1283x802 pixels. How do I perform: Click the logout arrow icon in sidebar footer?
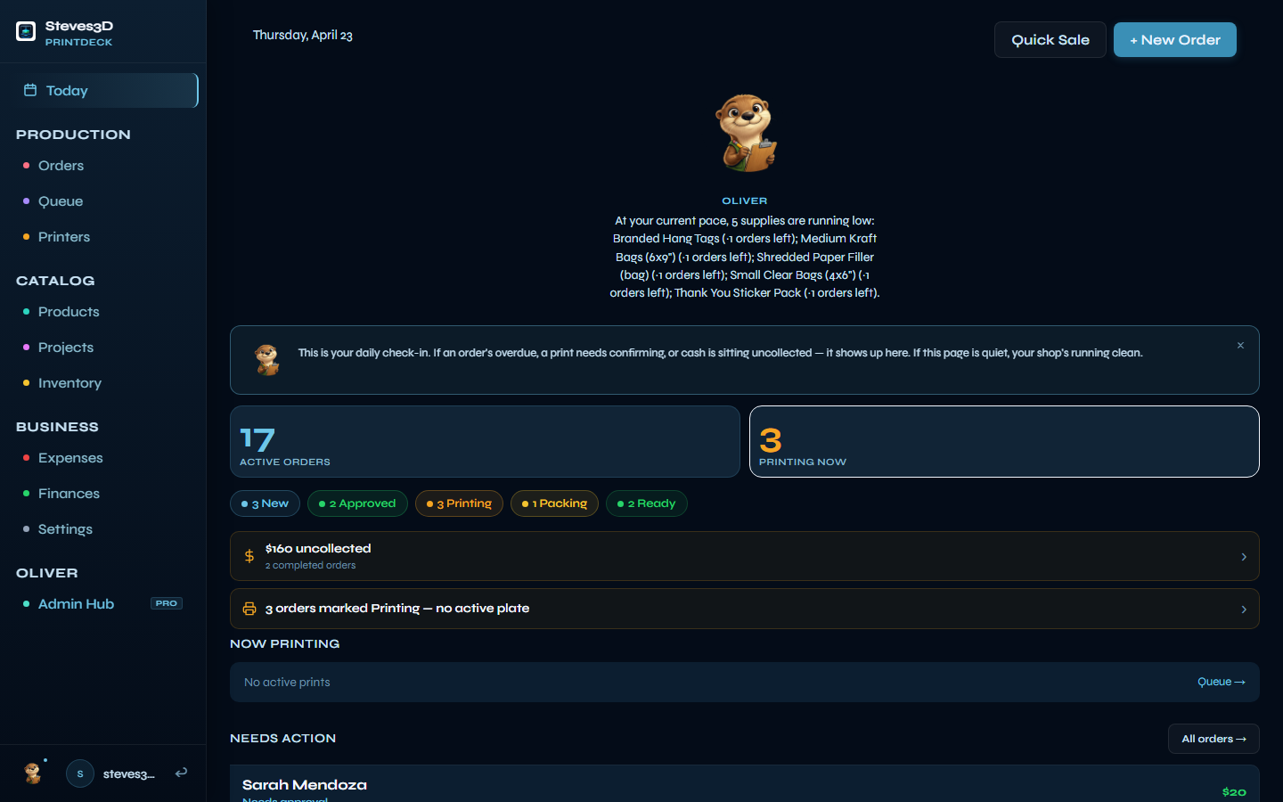(181, 773)
